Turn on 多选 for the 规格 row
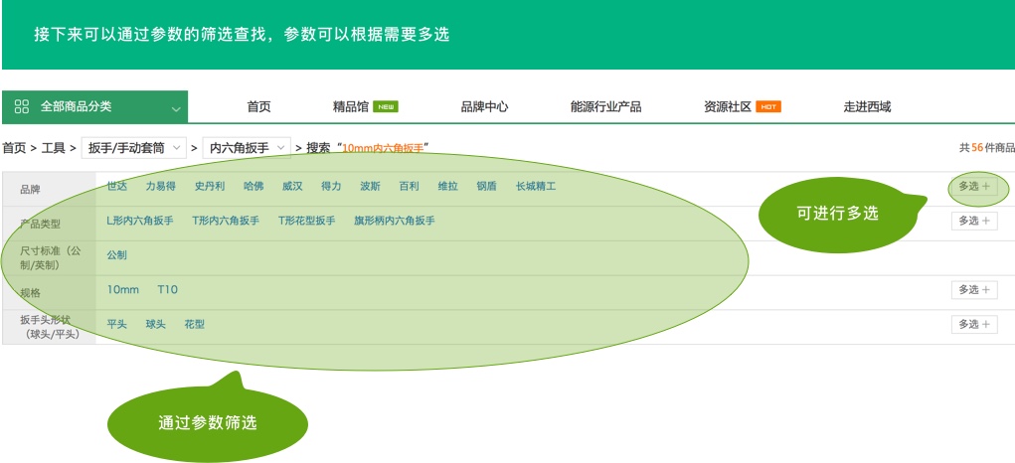This screenshot has height=463, width=1015. (x=973, y=289)
